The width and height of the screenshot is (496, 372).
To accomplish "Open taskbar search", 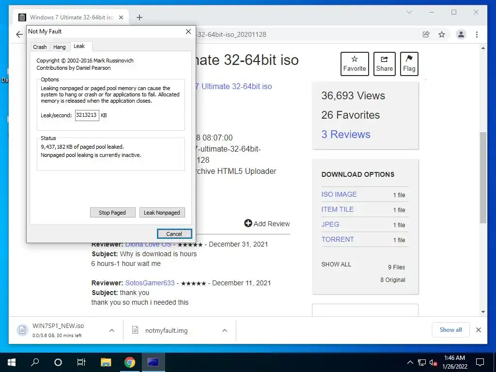I will (x=35, y=362).
